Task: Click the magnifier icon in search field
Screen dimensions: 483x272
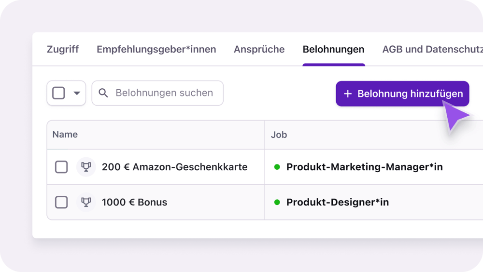Action: tap(103, 93)
